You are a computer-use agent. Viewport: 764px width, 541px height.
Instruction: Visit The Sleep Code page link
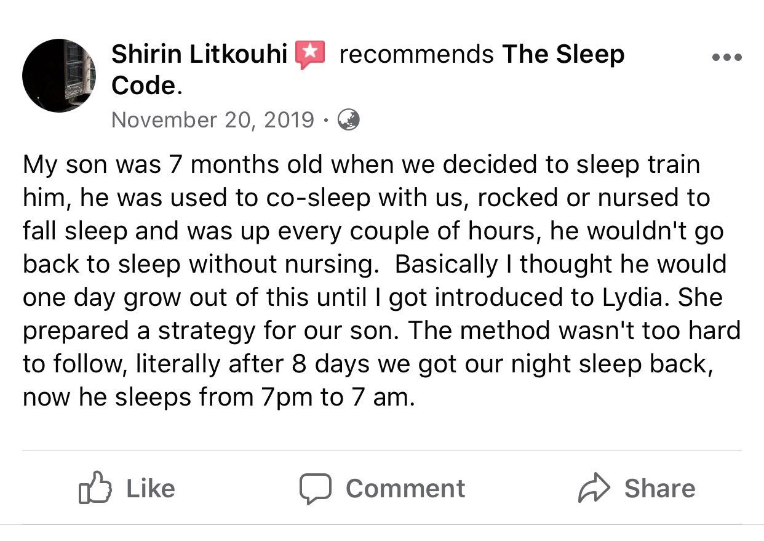pos(563,55)
